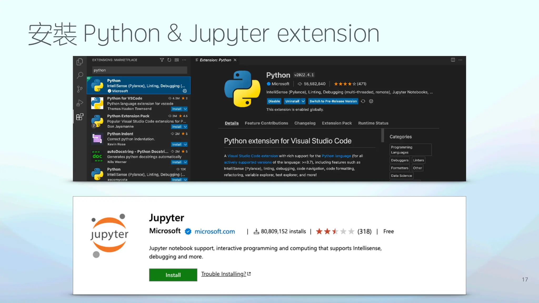This screenshot has height=303, width=539.
Task: Select the Extension: Python editor tab
Action: (215, 60)
